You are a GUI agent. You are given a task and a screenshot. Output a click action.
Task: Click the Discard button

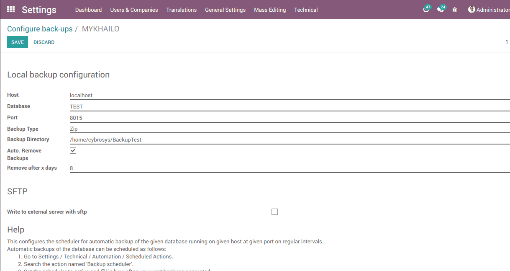point(44,42)
